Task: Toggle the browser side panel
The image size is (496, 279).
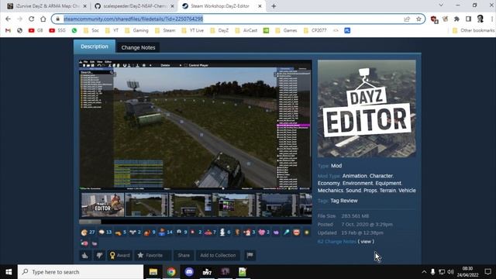Action: 468,19
